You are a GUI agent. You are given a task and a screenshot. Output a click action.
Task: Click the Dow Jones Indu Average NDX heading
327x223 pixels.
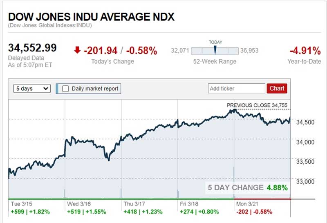pyautogui.click(x=91, y=17)
